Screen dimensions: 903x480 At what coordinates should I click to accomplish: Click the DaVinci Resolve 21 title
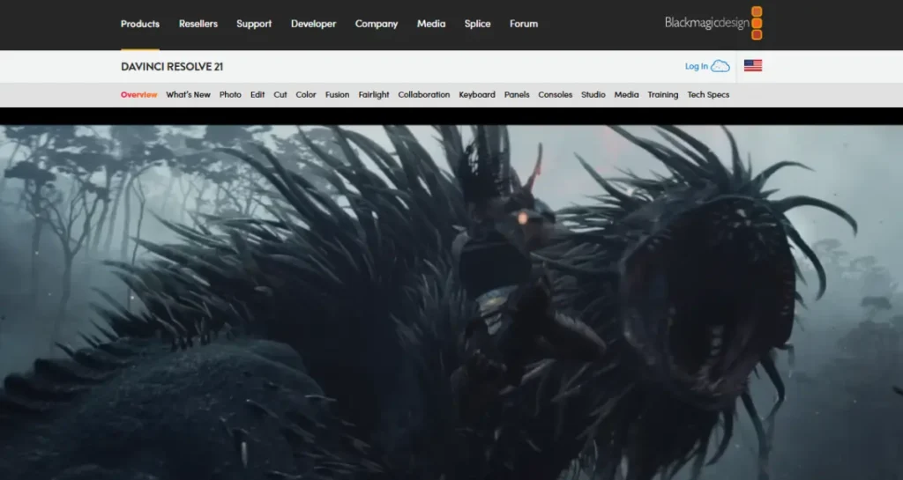coord(172,67)
